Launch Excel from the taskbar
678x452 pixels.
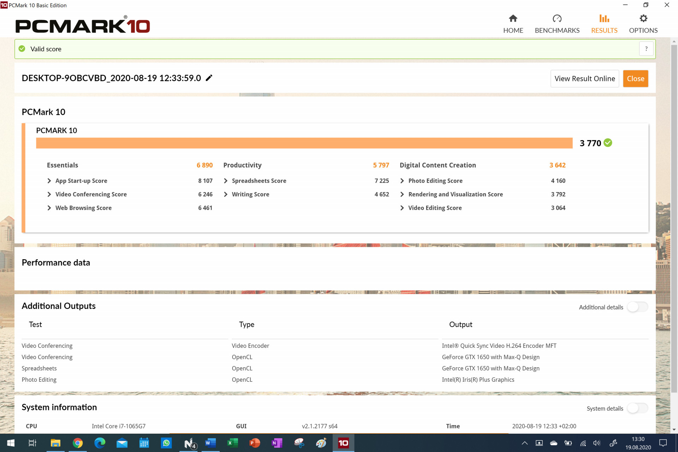[232, 443]
